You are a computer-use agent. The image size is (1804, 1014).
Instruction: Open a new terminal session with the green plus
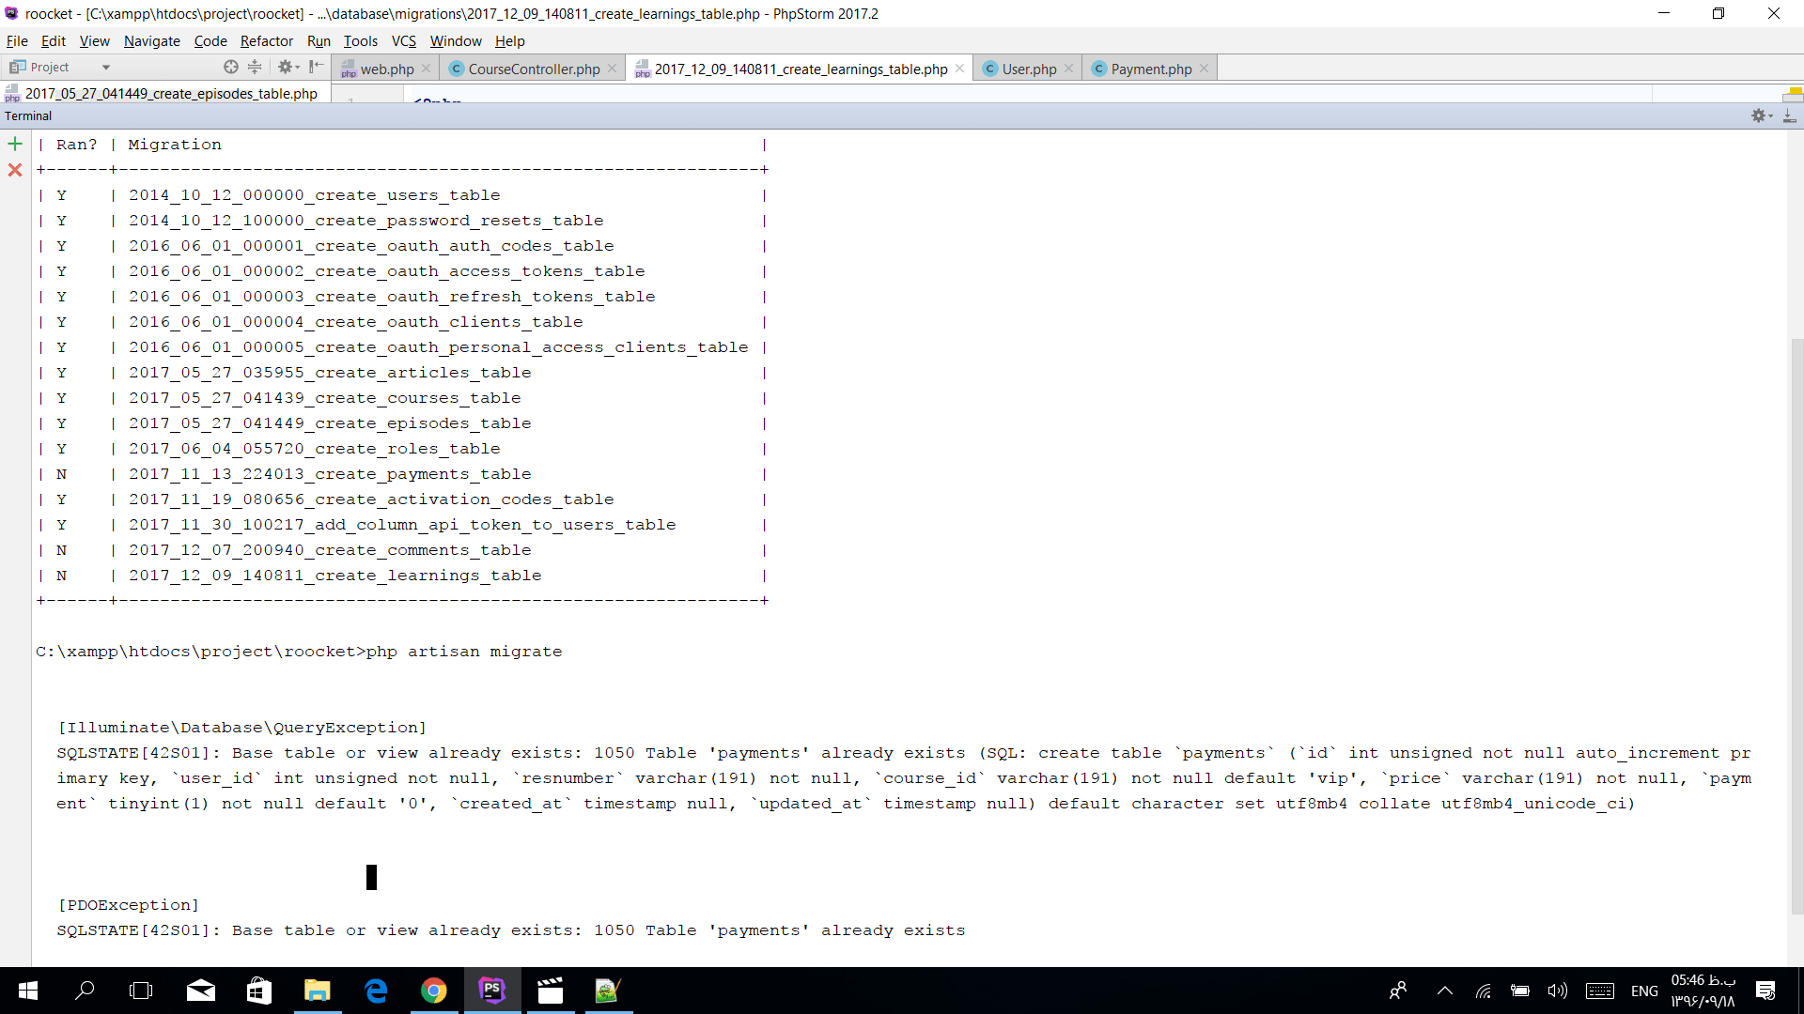[15, 144]
